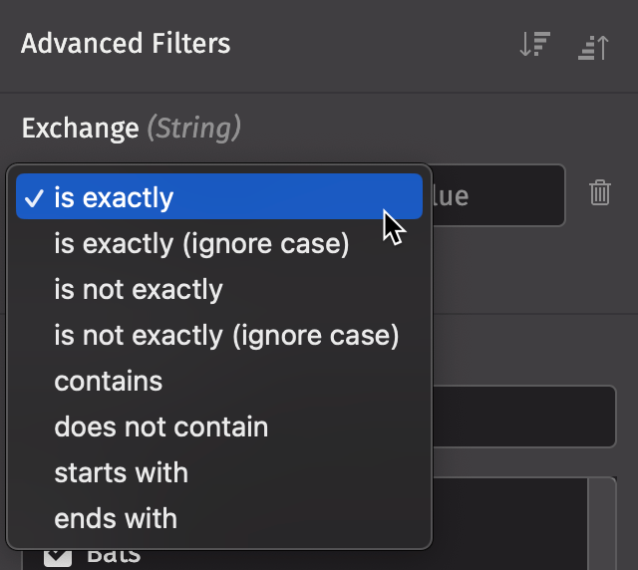Click the sort ascending icon
This screenshot has width=638, height=570.
(593, 46)
